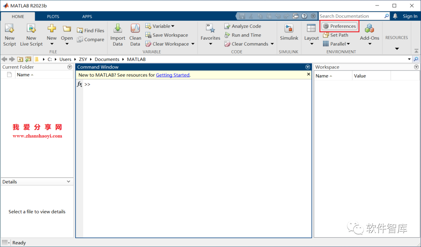
Task: Run Analyze Code
Action: [243, 26]
